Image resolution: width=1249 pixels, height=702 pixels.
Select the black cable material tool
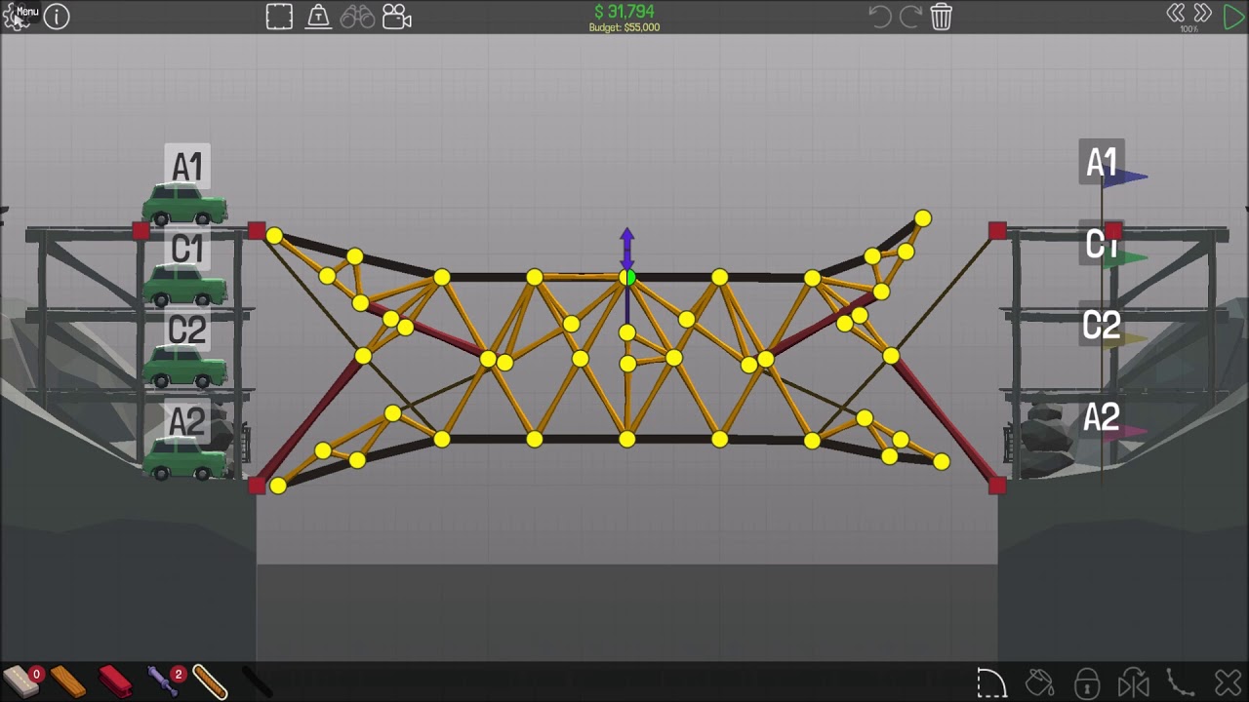pos(257,682)
